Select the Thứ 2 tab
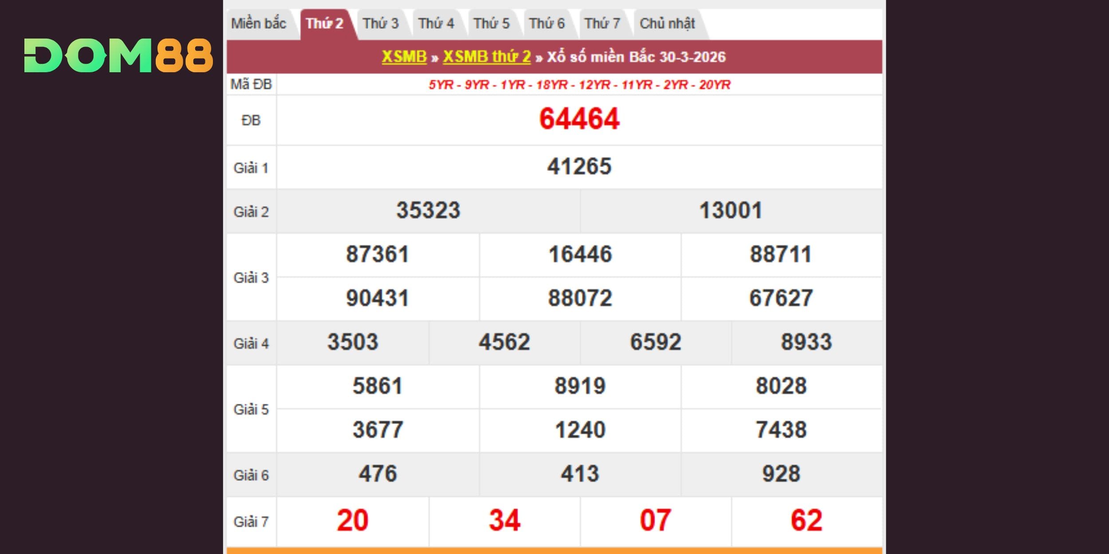The height and width of the screenshot is (554, 1109). (x=325, y=23)
